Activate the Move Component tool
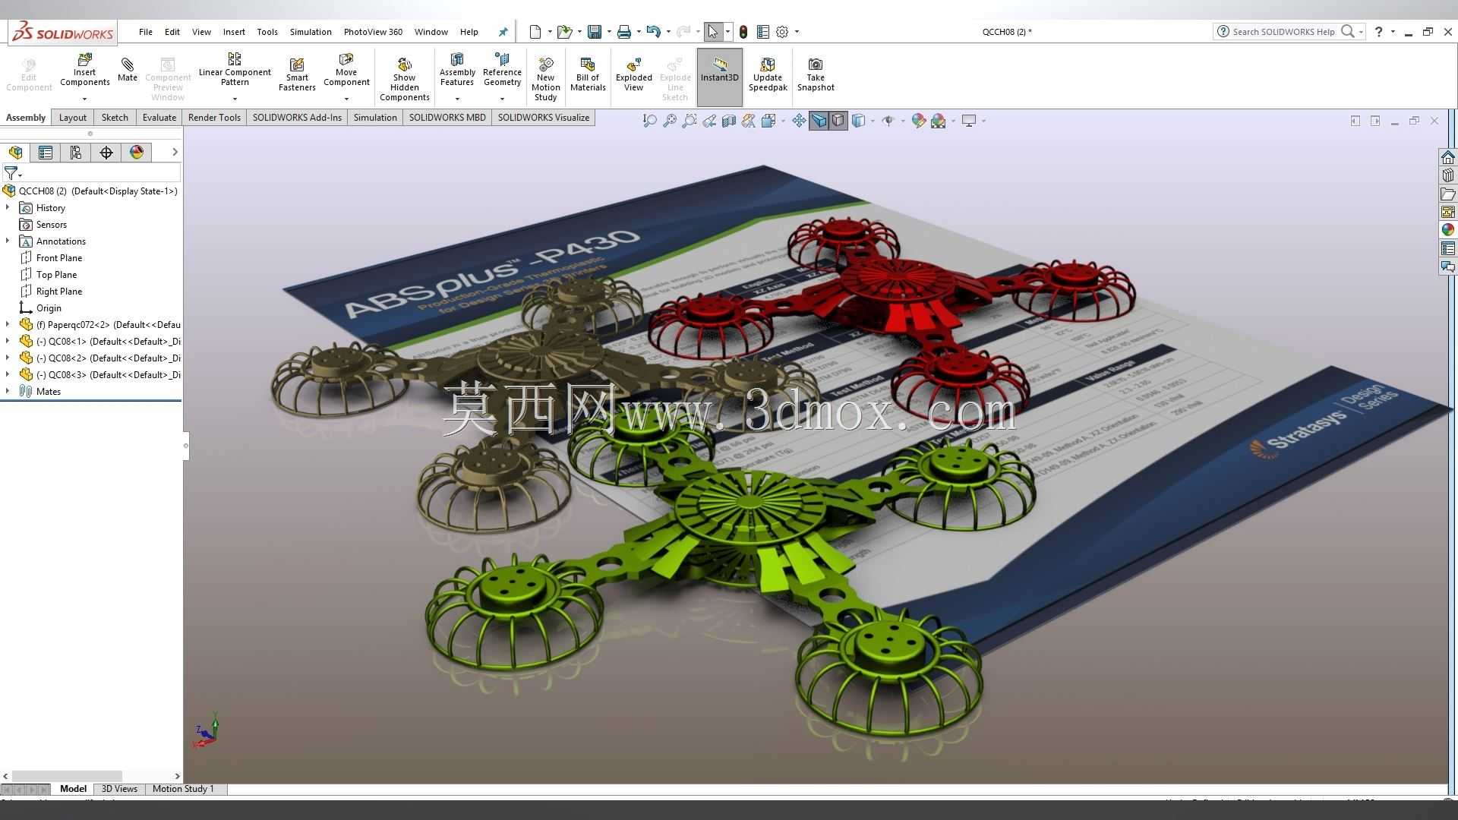1458x820 pixels. (346, 70)
